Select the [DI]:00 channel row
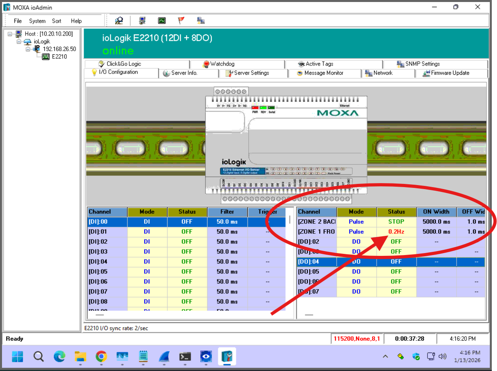This screenshot has width=497, height=371. tap(187, 221)
